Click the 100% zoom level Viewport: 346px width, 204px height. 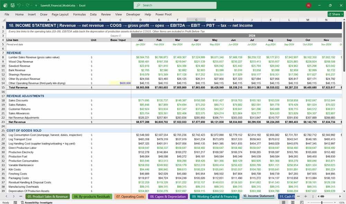tap(342, 203)
